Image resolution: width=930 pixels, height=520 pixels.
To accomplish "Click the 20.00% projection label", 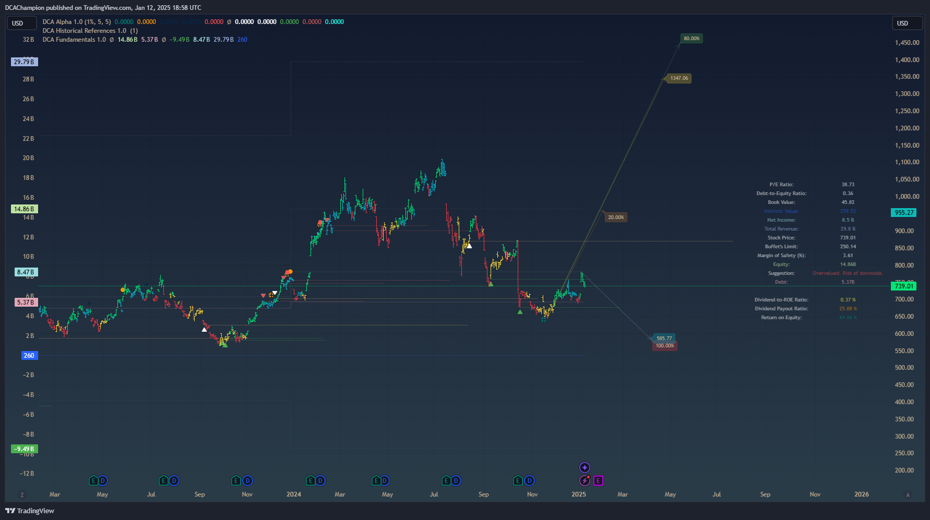I will (616, 217).
